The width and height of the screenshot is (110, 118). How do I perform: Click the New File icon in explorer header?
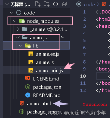tap(38, 4)
